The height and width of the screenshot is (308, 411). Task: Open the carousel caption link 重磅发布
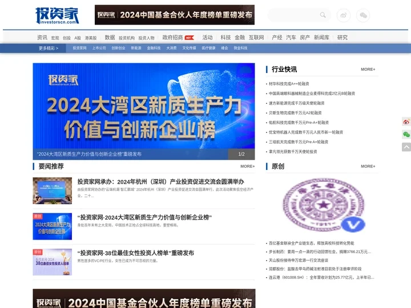(90, 154)
